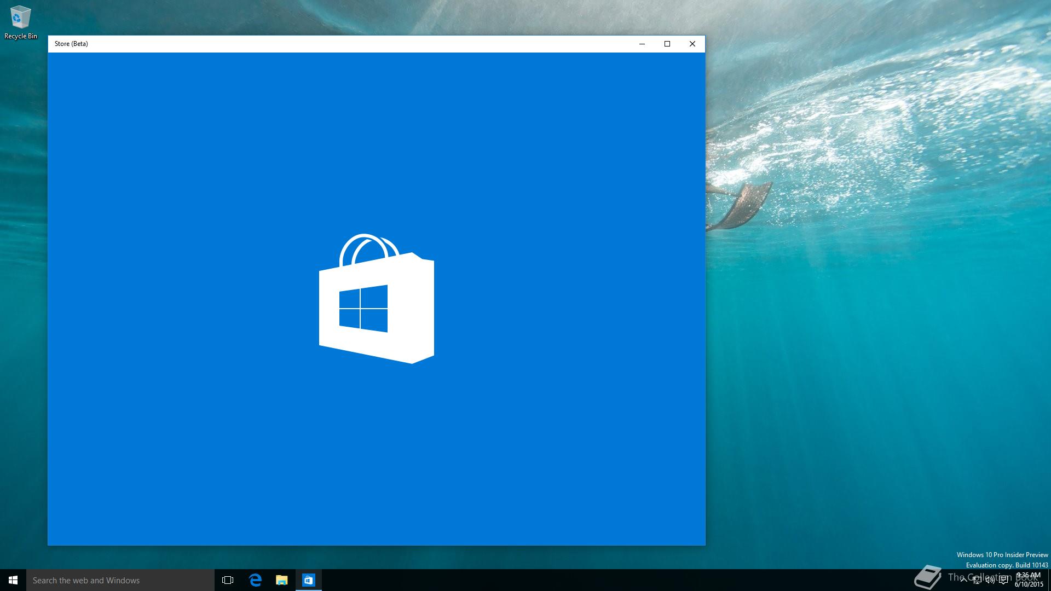Minimize the Store (Beta) window
This screenshot has width=1051, height=591.
(x=642, y=44)
